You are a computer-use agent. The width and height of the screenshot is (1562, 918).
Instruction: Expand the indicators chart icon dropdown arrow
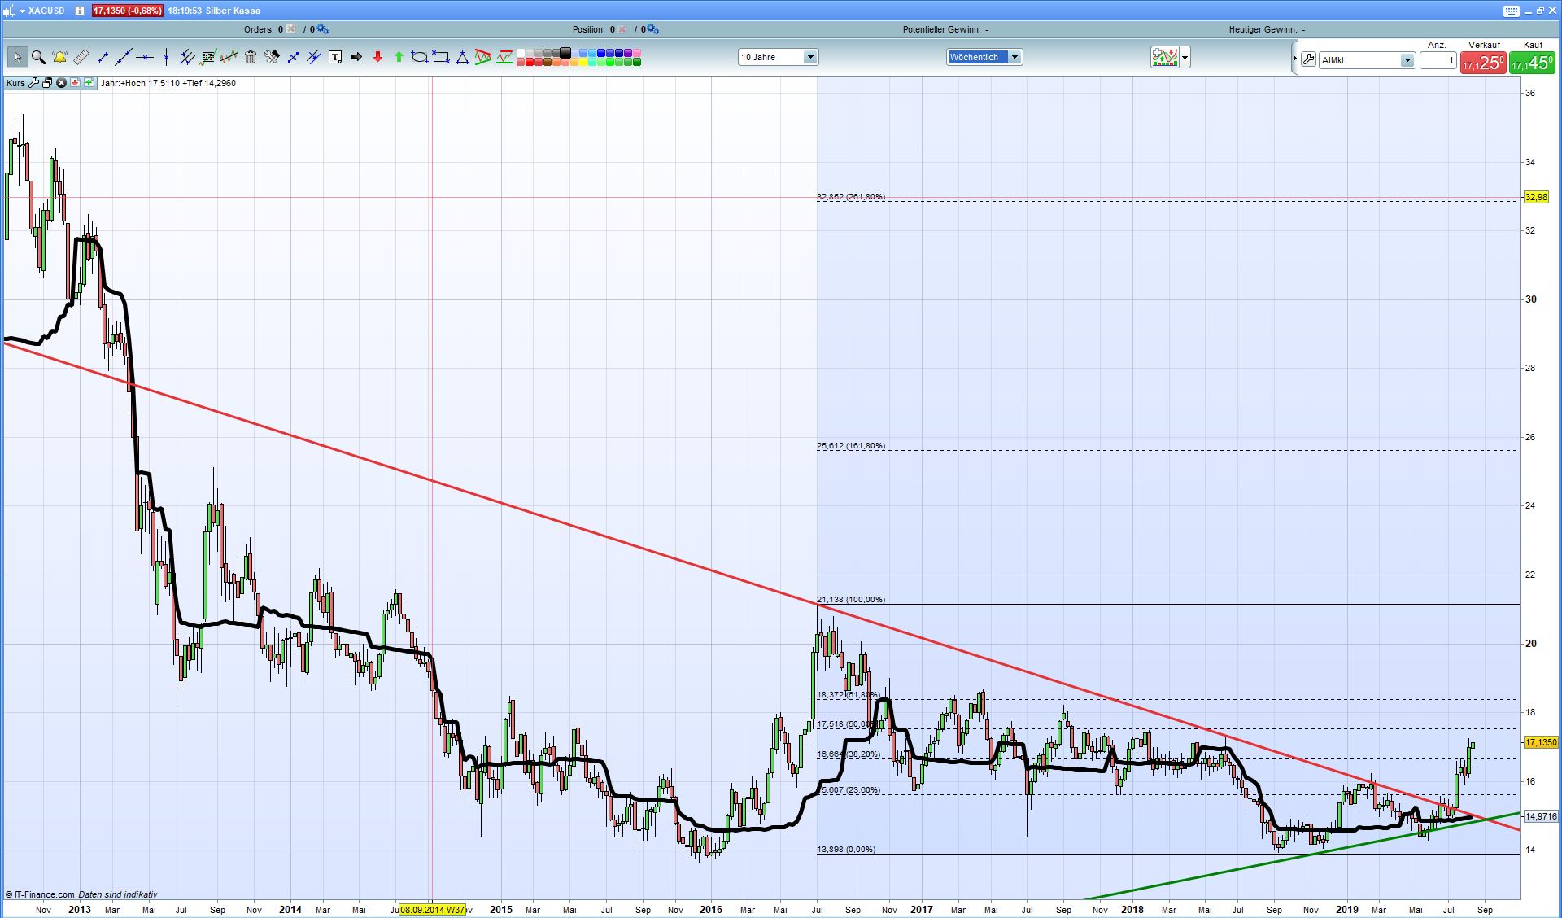pyautogui.click(x=1185, y=57)
